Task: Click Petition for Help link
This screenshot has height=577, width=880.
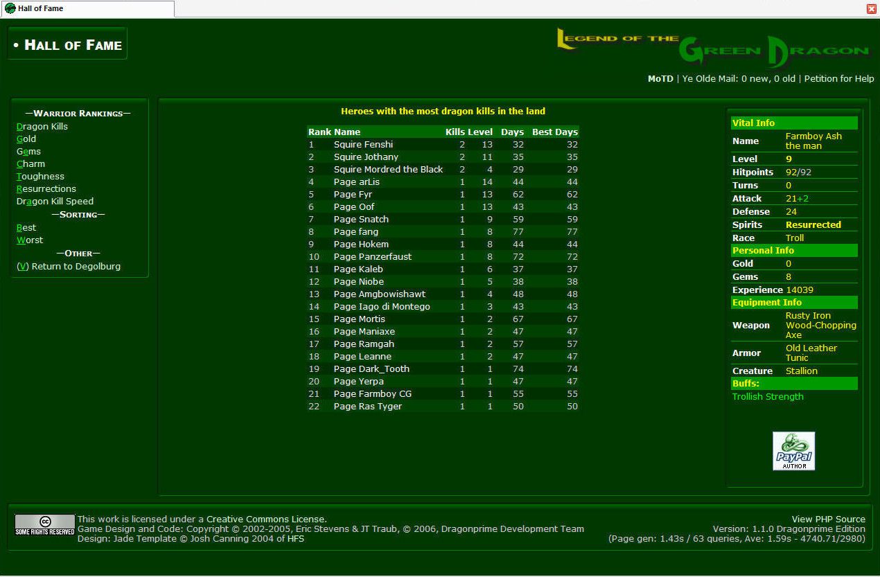Action: (x=838, y=79)
